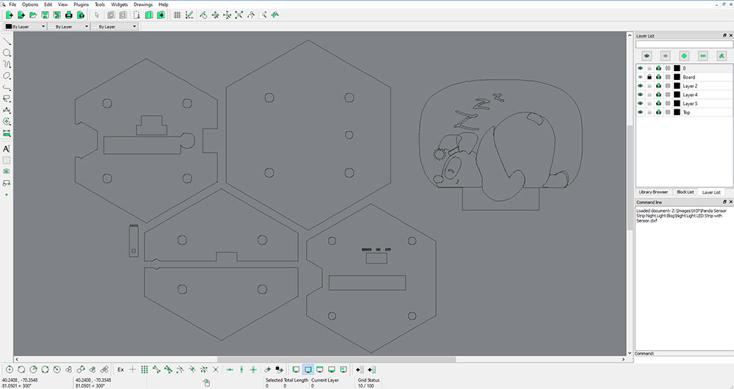Open the Help menu

pos(164,4)
